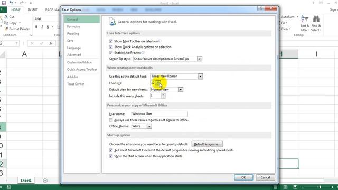Toggle Show Quick Analysis options on selection

point(111,47)
